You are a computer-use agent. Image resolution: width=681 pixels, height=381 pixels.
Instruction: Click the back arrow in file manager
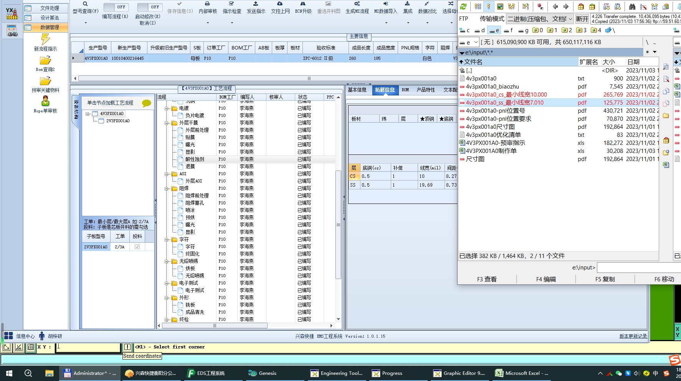pyautogui.click(x=555, y=7)
